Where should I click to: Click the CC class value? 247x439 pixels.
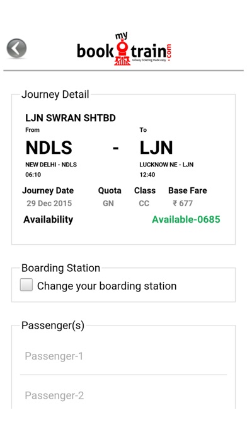144,203
